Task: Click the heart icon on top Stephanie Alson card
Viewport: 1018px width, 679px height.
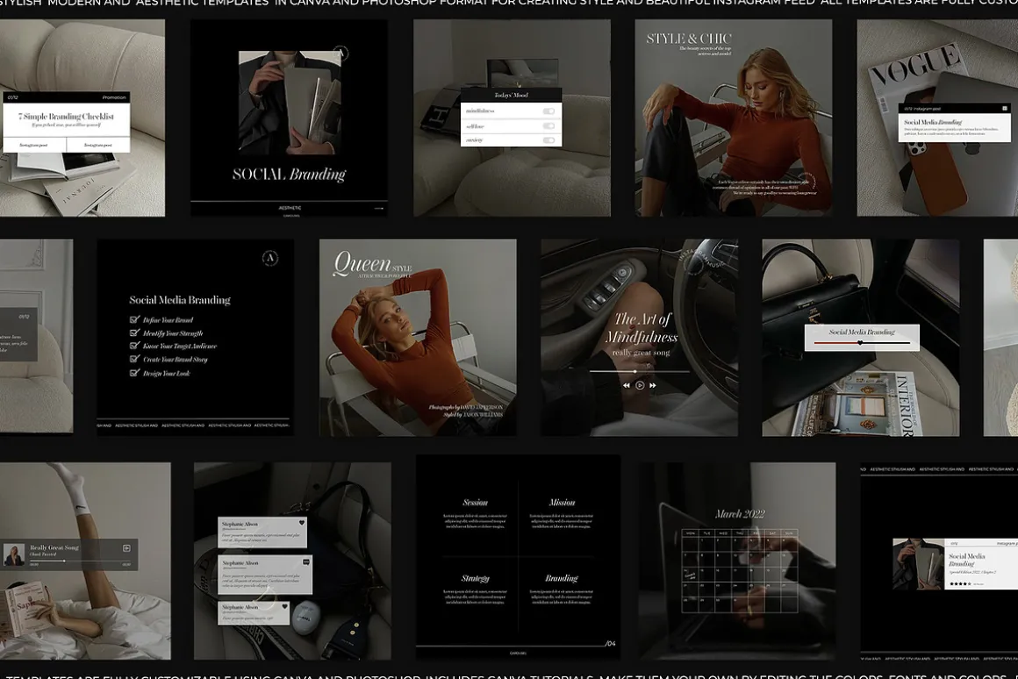Action: click(x=301, y=523)
